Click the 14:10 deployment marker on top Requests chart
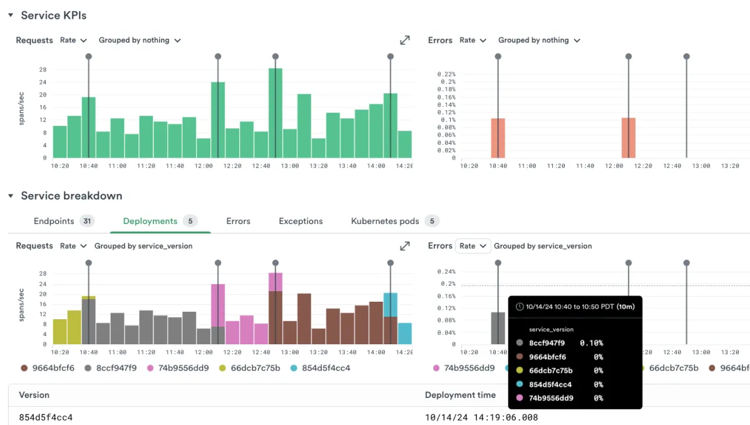750x425 pixels. click(390, 56)
